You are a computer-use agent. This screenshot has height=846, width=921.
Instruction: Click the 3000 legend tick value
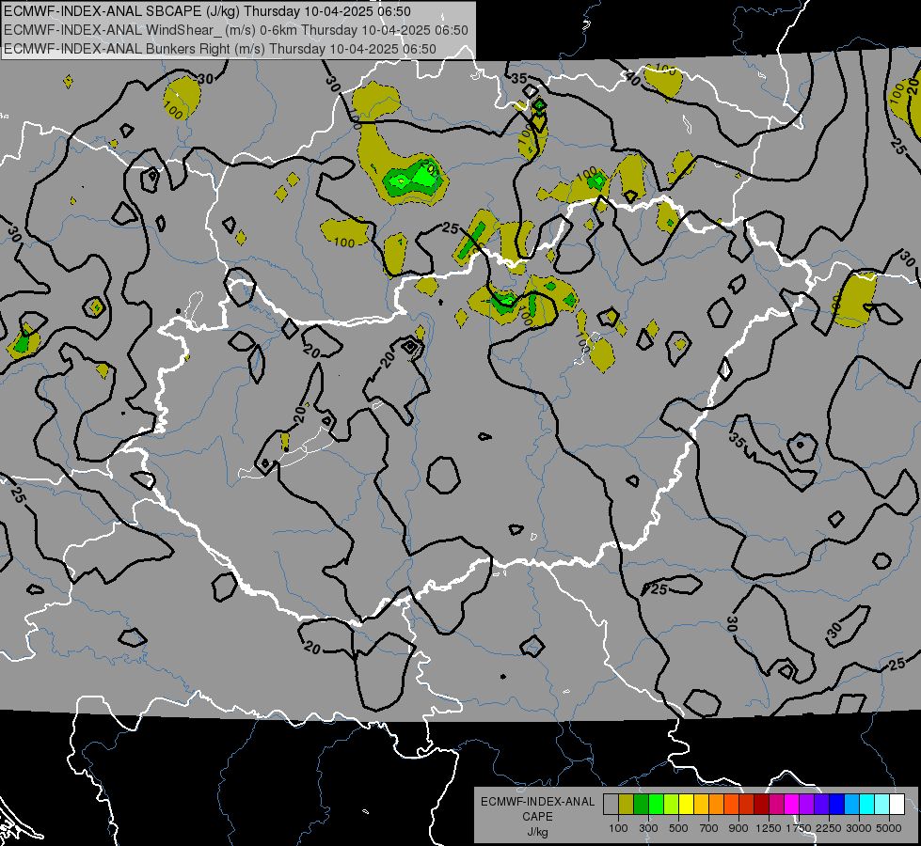coord(859,828)
